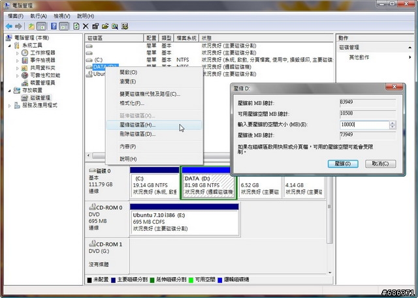
Task: Click the black X delete toolbar icon
Action: coord(86,26)
